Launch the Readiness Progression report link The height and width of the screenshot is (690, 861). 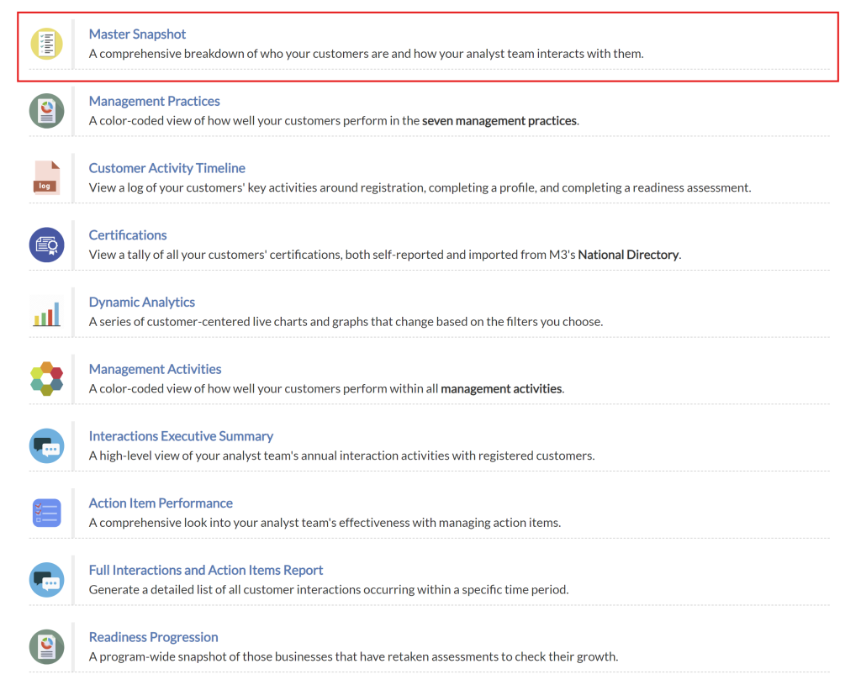click(x=153, y=637)
